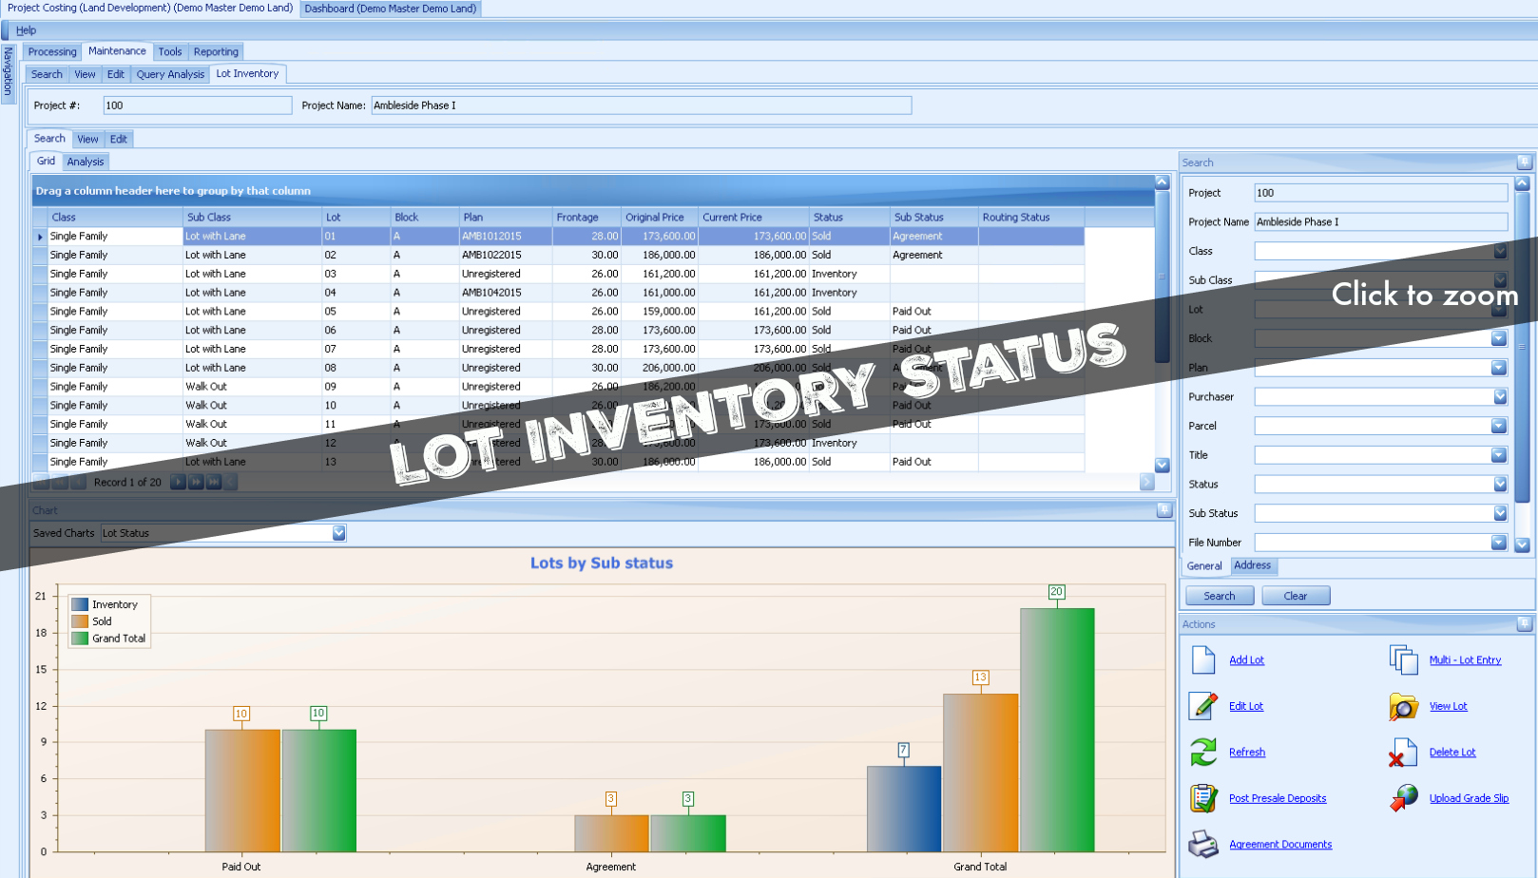This screenshot has width=1538, height=878.
Task: Refresh the lot inventory grid
Action: [1247, 752]
